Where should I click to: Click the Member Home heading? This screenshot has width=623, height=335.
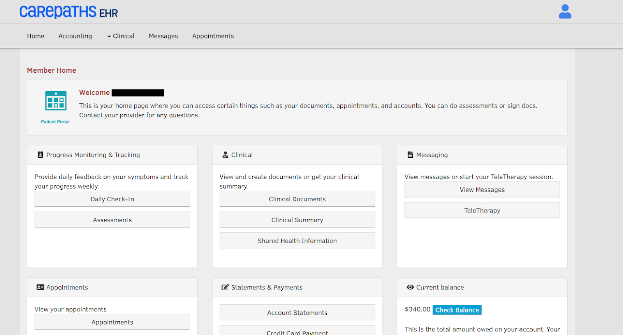click(x=51, y=70)
